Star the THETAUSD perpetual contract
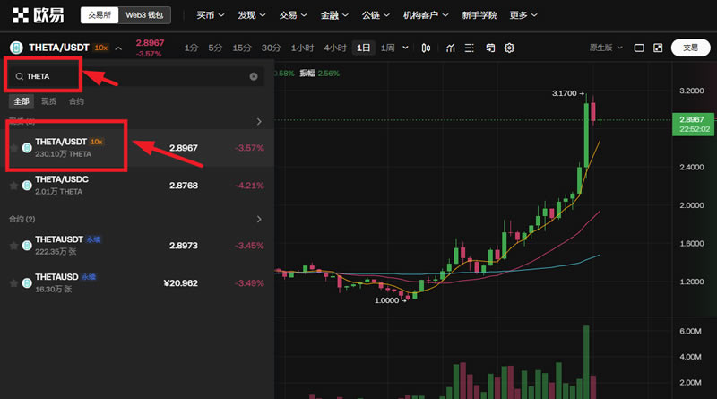Viewport: 717px width, 399px height. point(13,283)
